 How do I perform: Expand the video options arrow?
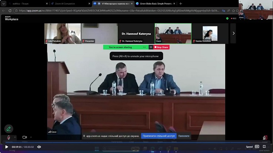(x=31, y=137)
